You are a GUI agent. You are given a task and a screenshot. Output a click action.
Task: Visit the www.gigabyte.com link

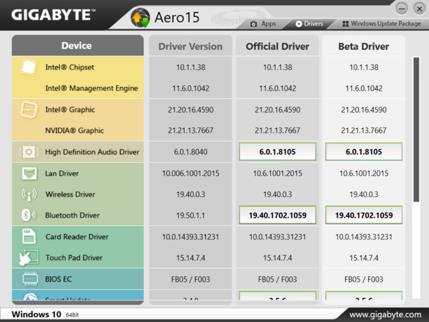tap(384, 314)
